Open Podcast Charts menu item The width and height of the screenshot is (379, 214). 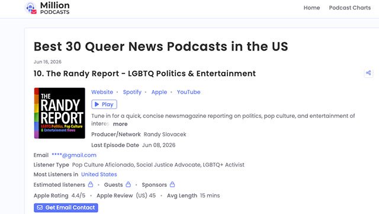[x=350, y=8]
